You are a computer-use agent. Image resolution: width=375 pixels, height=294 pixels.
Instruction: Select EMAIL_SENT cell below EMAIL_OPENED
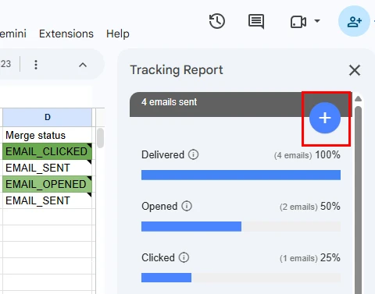click(x=48, y=200)
